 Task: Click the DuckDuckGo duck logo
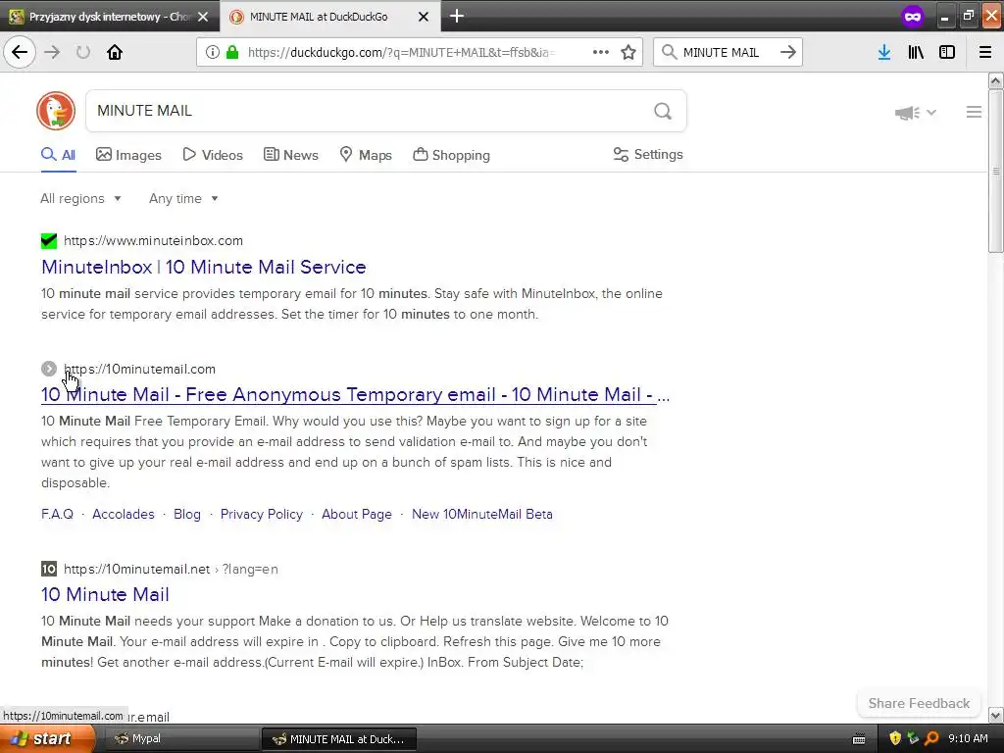pos(56,111)
